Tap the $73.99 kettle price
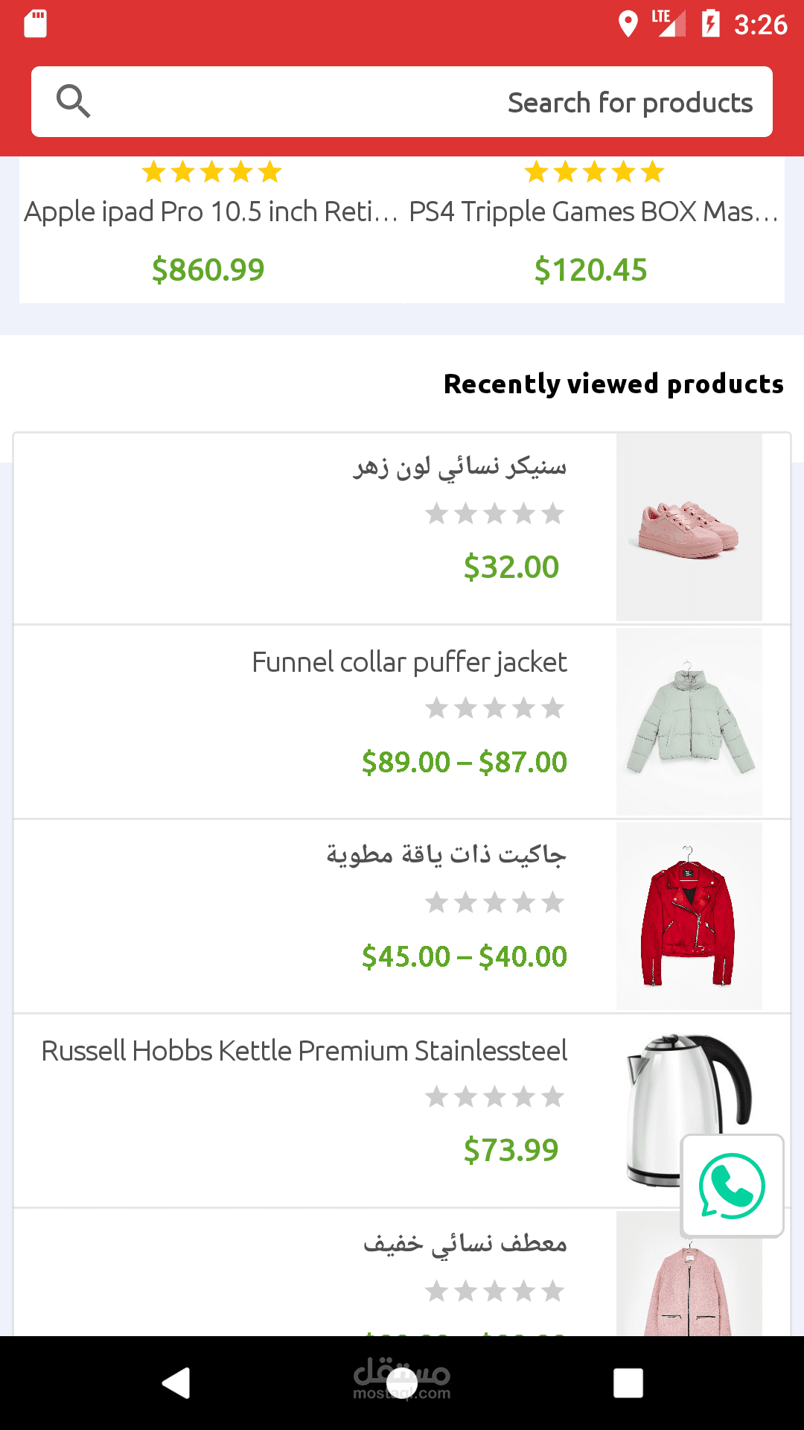The image size is (804, 1430). click(x=511, y=1150)
